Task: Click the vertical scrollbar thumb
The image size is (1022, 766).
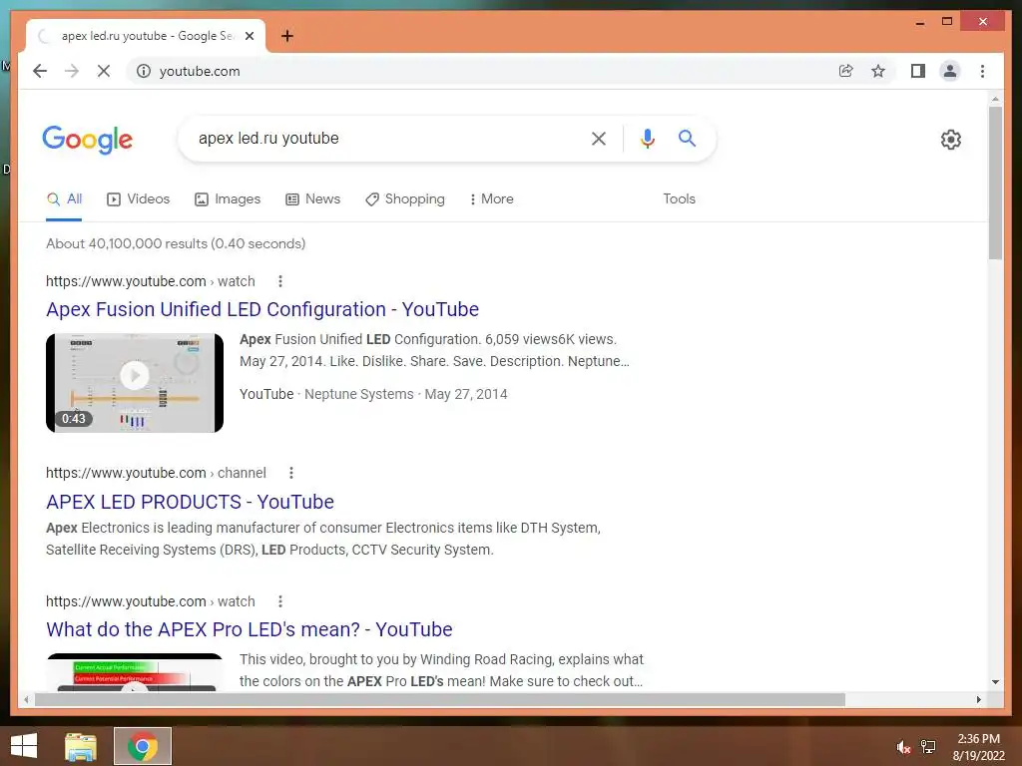Action: coord(995,184)
